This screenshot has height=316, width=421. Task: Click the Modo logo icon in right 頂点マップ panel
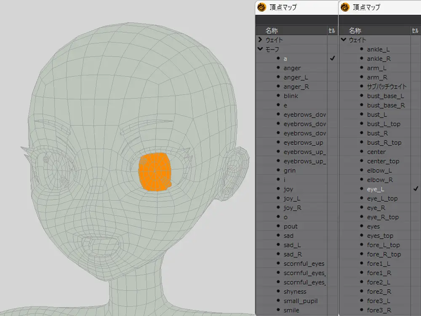345,7
